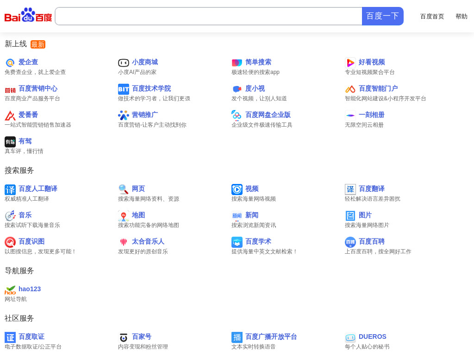Open the 小度商城 text link
This screenshot has width=474, height=355.
pyautogui.click(x=145, y=62)
